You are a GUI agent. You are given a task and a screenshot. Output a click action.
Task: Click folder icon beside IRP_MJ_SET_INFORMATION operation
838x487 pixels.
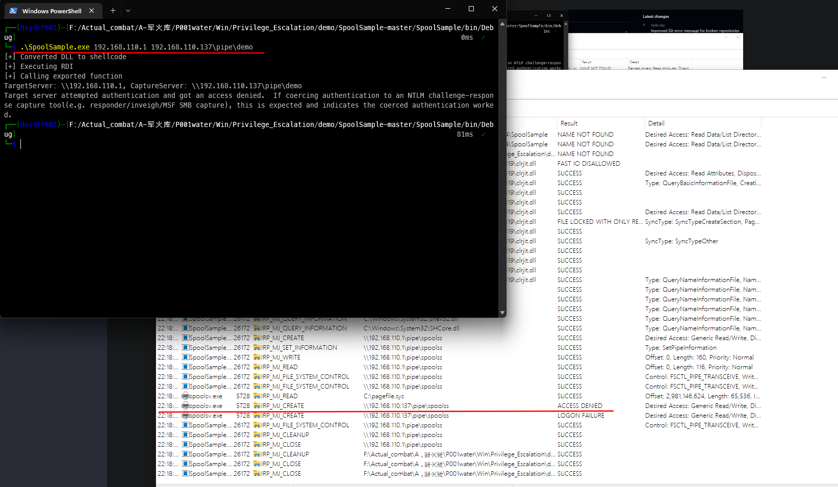[257, 348]
